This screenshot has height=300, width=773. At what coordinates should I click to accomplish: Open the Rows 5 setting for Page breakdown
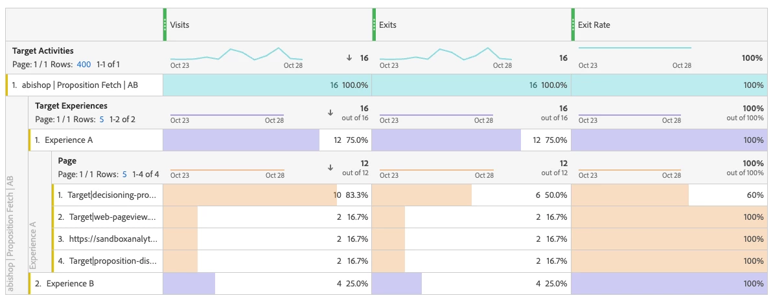(x=124, y=174)
